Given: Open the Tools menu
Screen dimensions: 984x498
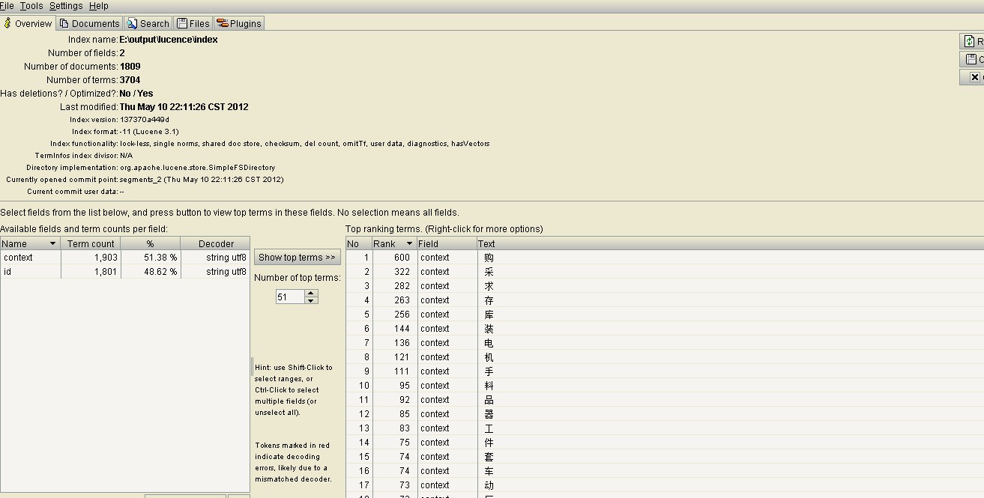Looking at the screenshot, I should [x=31, y=6].
